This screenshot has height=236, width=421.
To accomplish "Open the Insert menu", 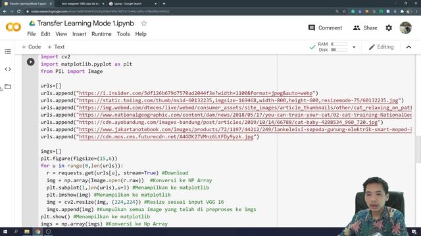I will point(79,34).
